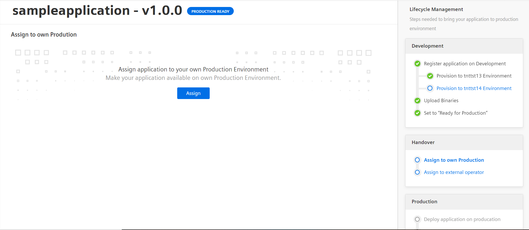Open Assign to external operator step
The width and height of the screenshot is (529, 230).
(x=454, y=172)
